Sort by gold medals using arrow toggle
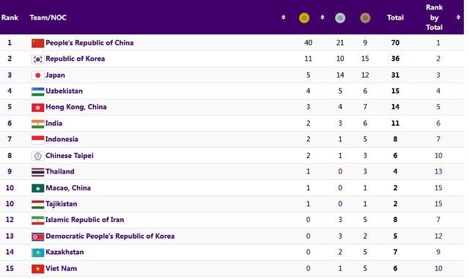 click(322, 18)
